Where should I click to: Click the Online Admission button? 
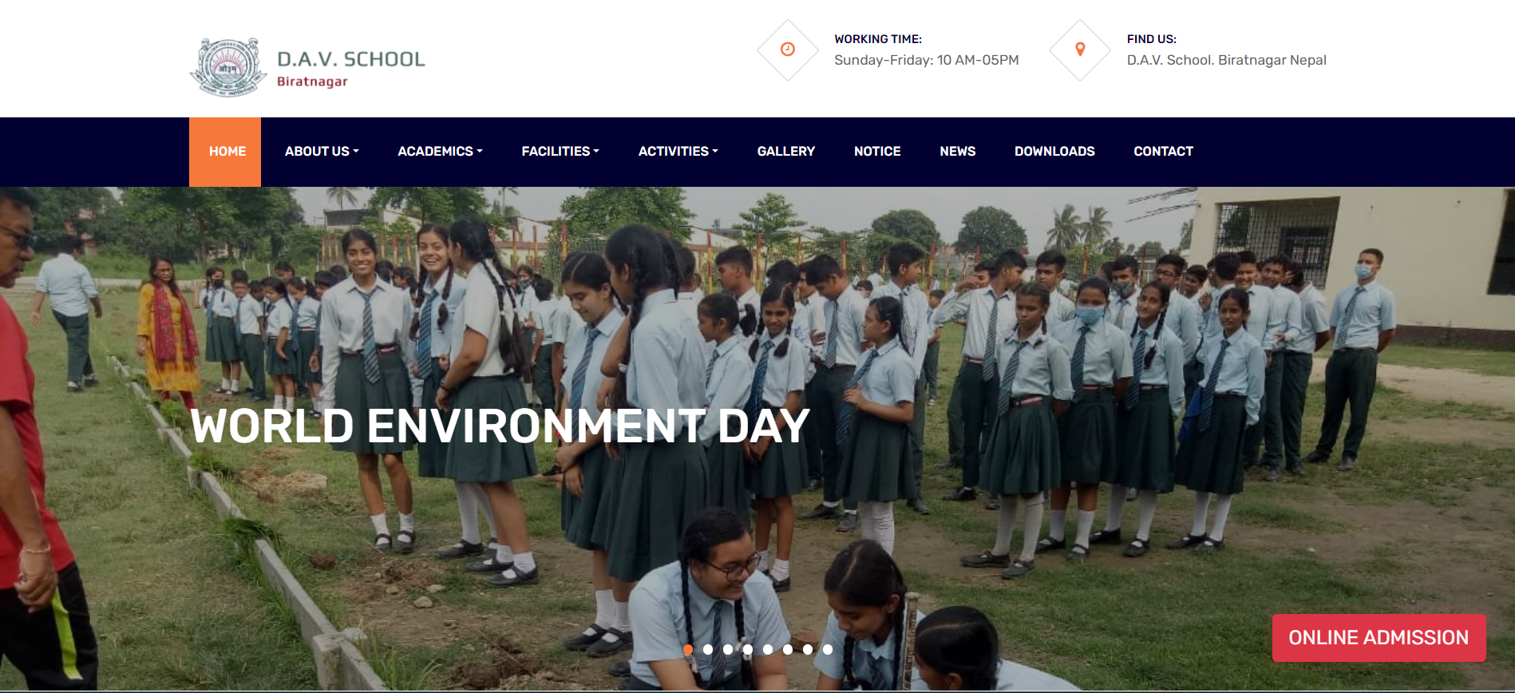[x=1378, y=638]
